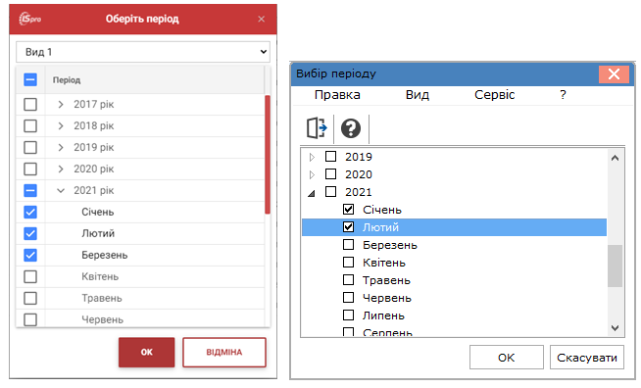The width and height of the screenshot is (641, 388).
Task: Check the 2019 checkbox in Вибір періоду
Action: (x=330, y=157)
